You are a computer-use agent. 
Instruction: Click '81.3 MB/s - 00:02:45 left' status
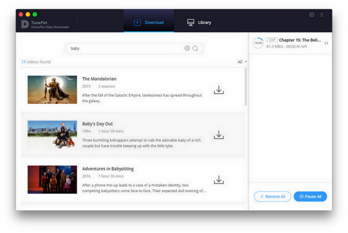tap(286, 46)
